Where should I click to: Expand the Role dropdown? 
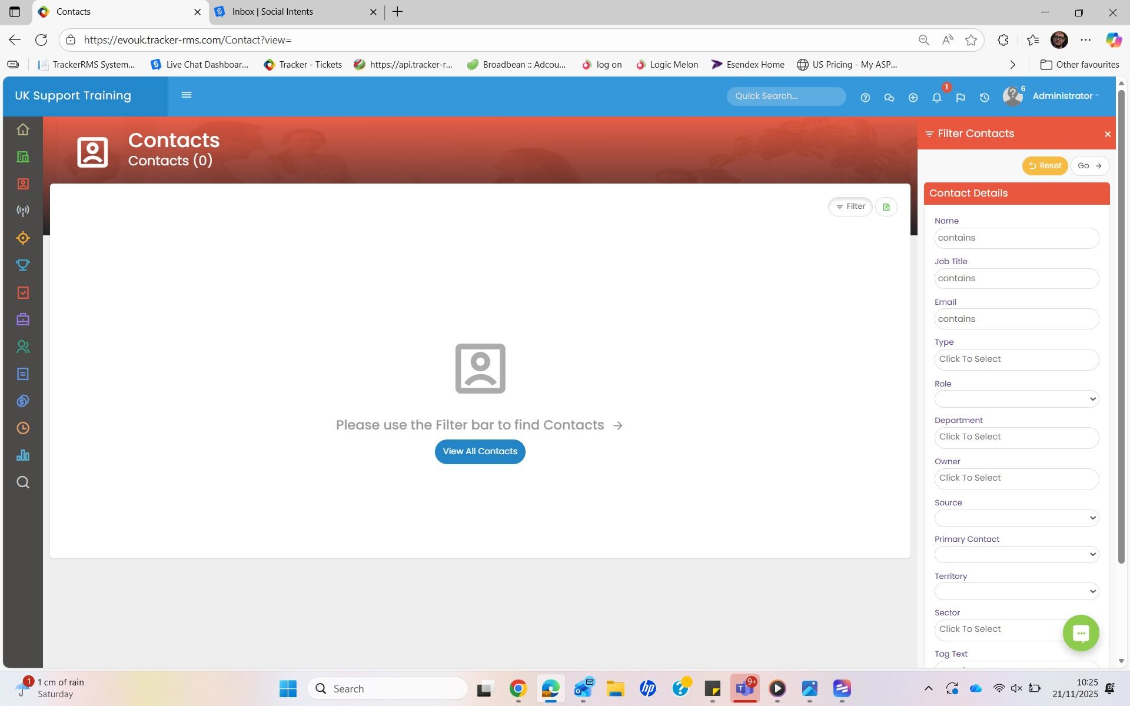1016,399
